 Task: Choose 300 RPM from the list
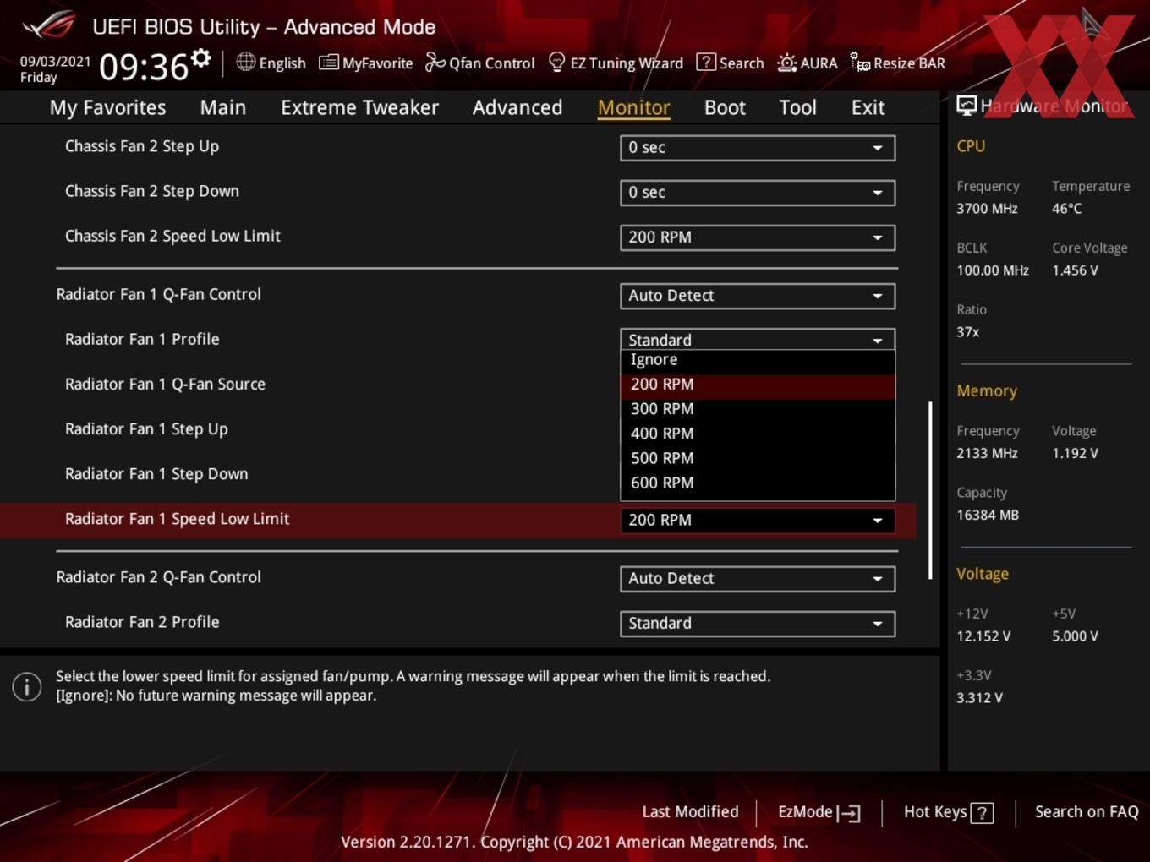[x=758, y=409]
